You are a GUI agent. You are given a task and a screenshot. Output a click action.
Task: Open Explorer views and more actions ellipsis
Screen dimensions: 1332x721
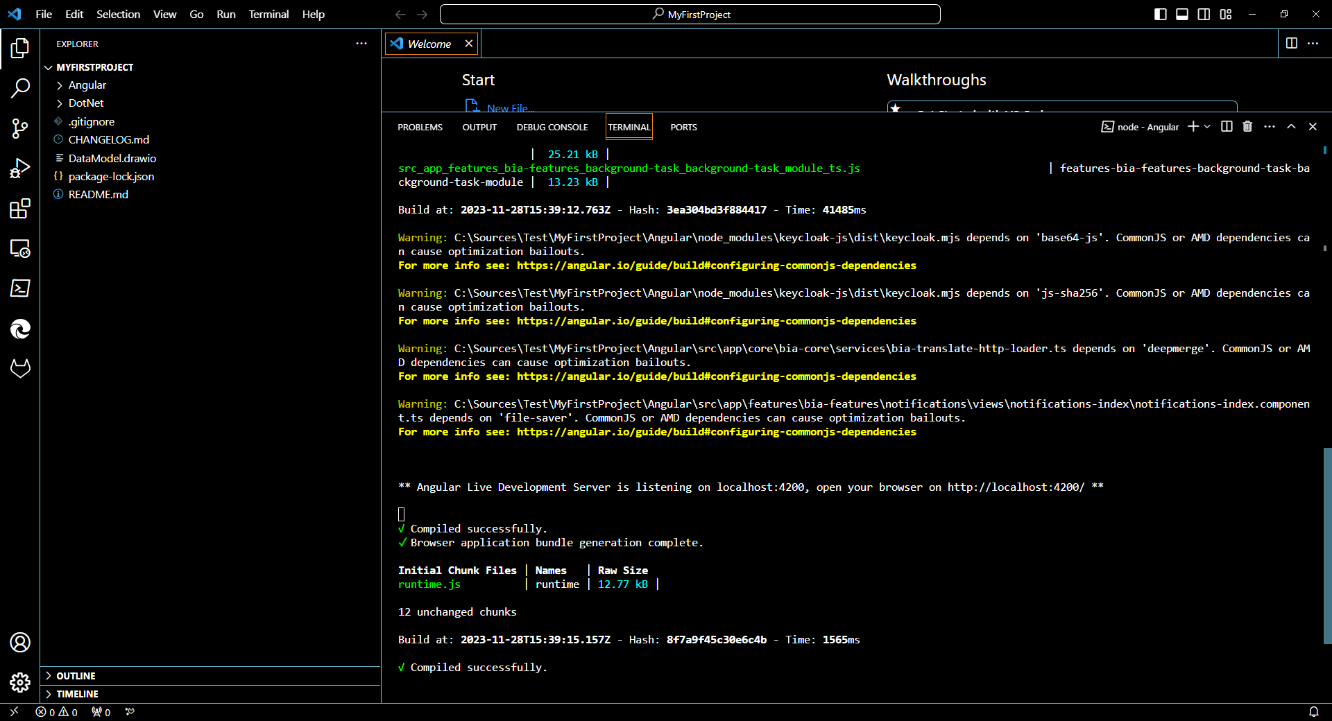(361, 44)
